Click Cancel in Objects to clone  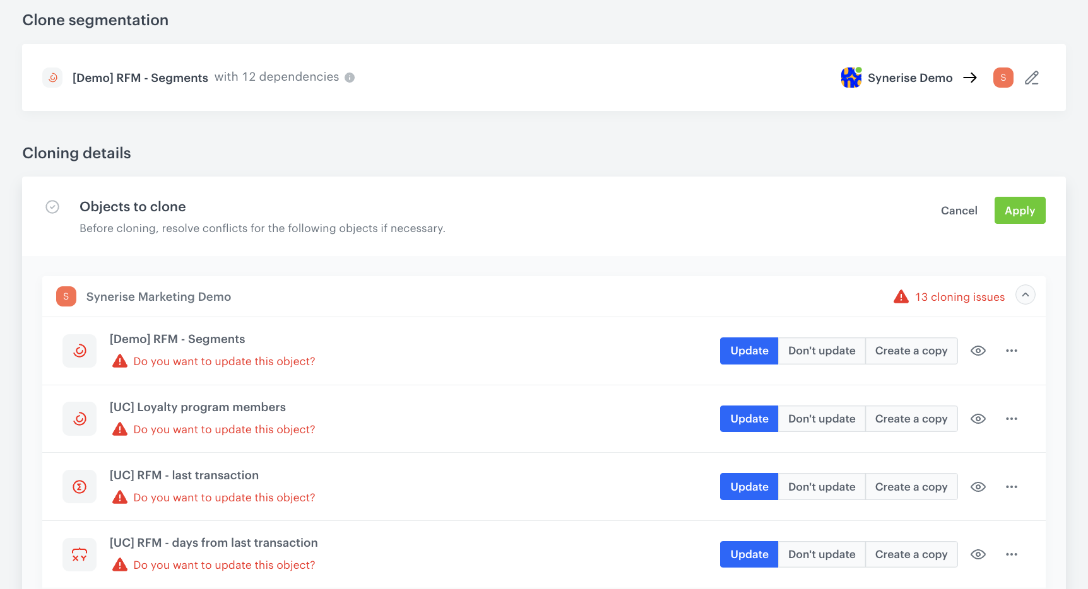pyautogui.click(x=959, y=211)
